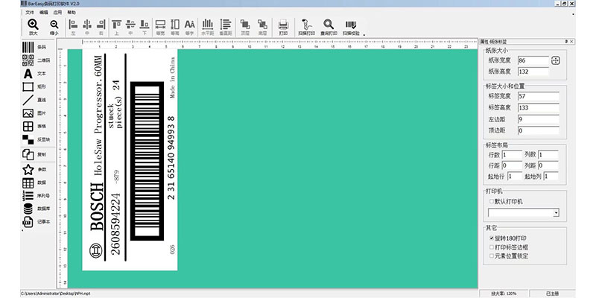Send element to bottom layer (底层)
Image resolution: width=596 pixels, height=298 pixels.
262,25
